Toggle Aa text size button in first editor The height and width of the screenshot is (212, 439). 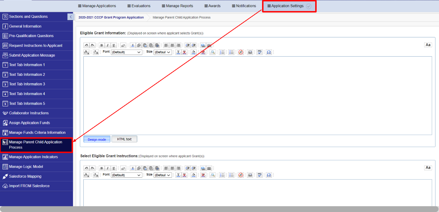[428, 45]
